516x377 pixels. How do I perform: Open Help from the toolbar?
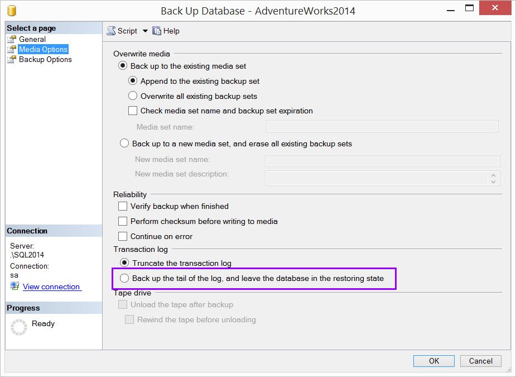171,31
